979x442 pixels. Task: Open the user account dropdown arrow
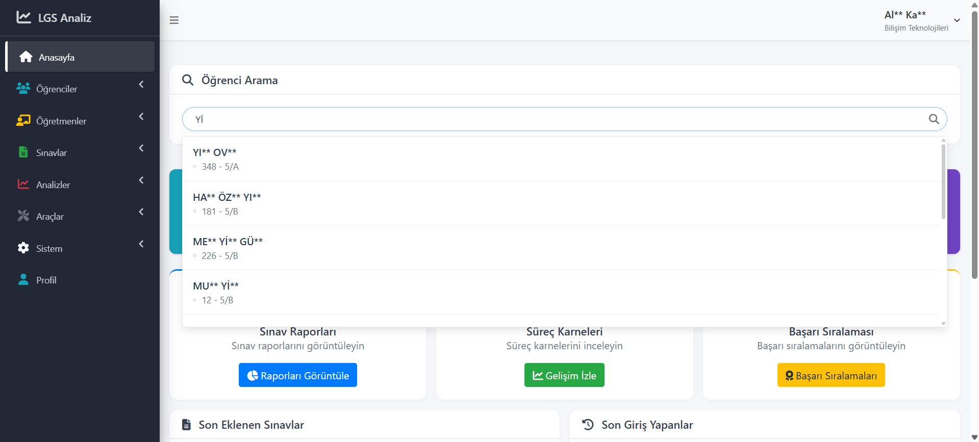(x=957, y=20)
